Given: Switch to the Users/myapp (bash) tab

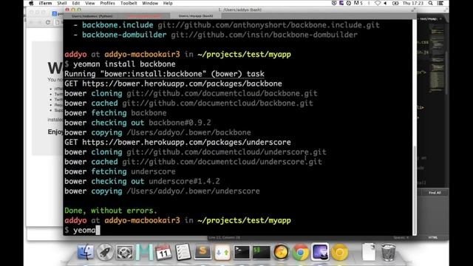Looking at the screenshot, I should [195, 16].
